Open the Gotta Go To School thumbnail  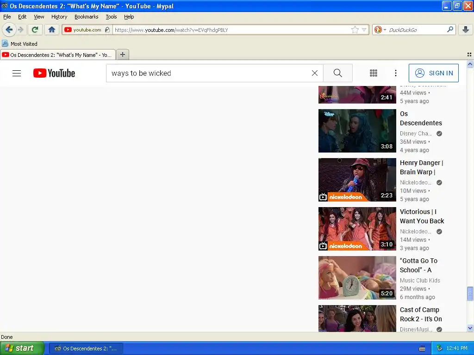coord(357,278)
